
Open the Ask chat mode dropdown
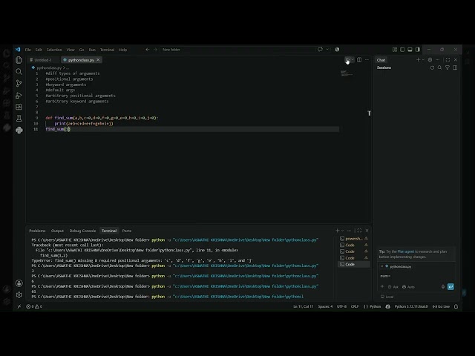click(x=393, y=287)
